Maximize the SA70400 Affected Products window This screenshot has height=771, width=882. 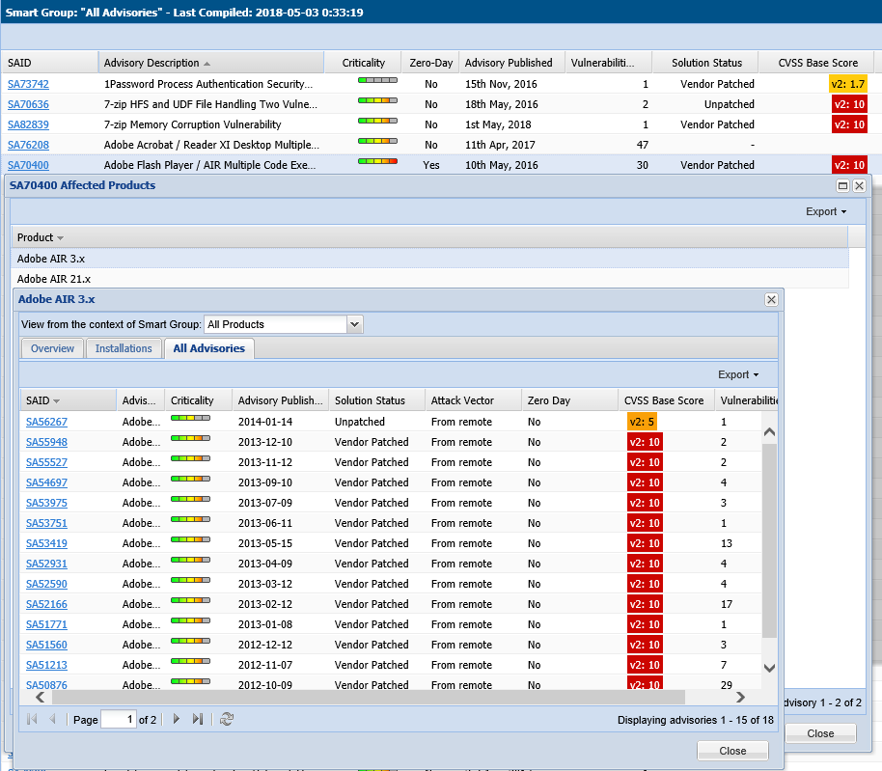point(842,185)
